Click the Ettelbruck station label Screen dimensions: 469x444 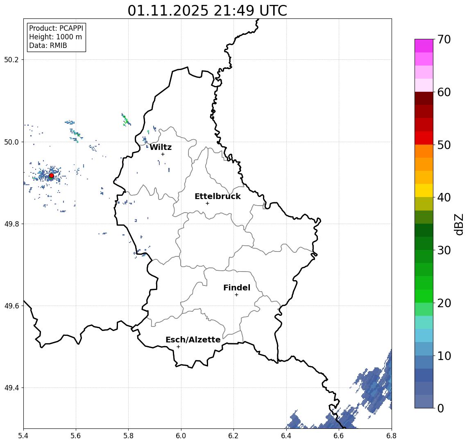coord(218,196)
